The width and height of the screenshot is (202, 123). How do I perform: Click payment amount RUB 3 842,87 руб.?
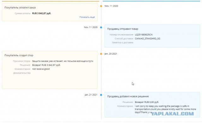42,13
